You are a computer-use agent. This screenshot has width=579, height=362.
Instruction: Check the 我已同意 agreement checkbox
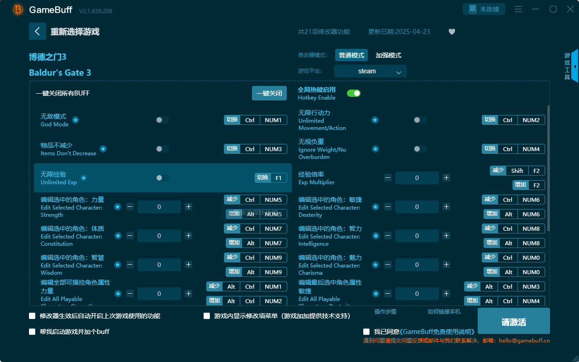(366, 331)
